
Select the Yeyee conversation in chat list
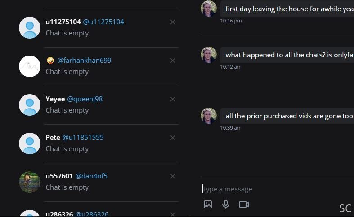point(99,105)
